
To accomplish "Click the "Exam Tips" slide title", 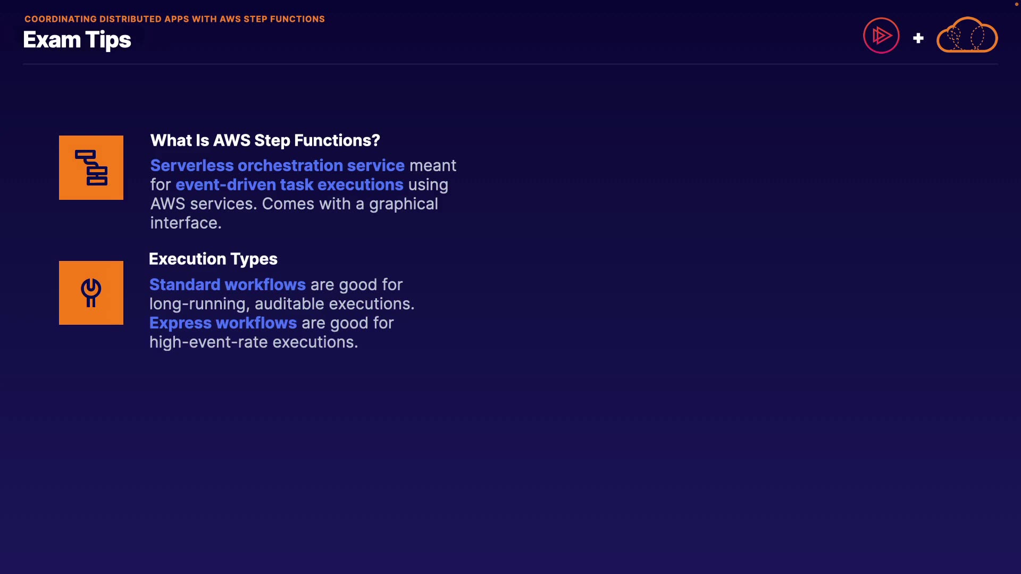I will click(x=77, y=40).
